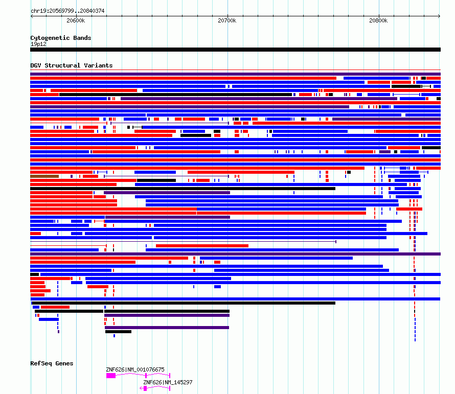Click the brown structural variant bar
The image size is (455, 394).
44,176
